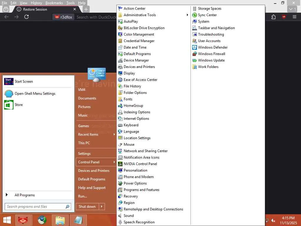Click the Search programs and files box
301x226 pixels.
[38, 207]
